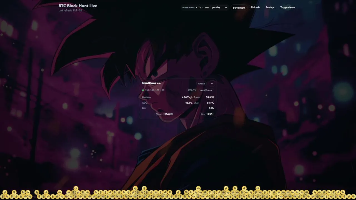The image size is (356, 200).
Task: Click the 'BTC Block Hunt Live' title
Action: (78, 6)
